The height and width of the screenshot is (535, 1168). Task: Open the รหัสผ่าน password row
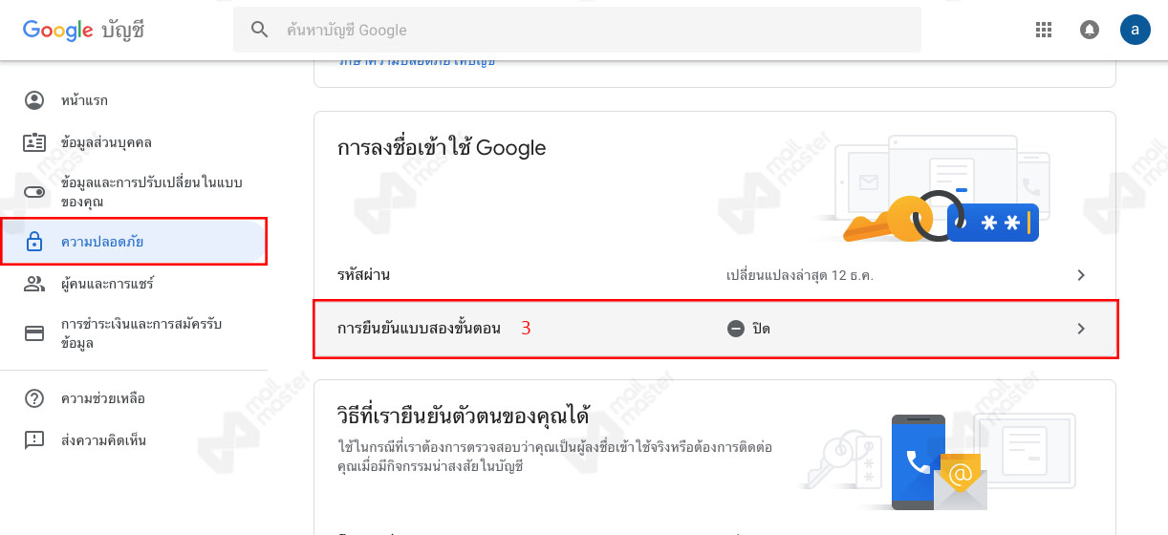tap(715, 275)
